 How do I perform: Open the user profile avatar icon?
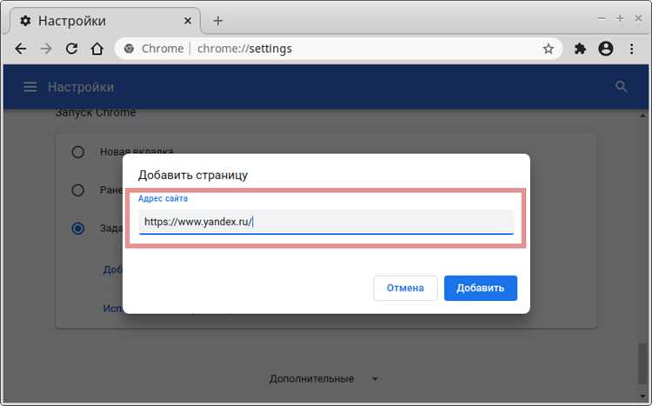[605, 49]
